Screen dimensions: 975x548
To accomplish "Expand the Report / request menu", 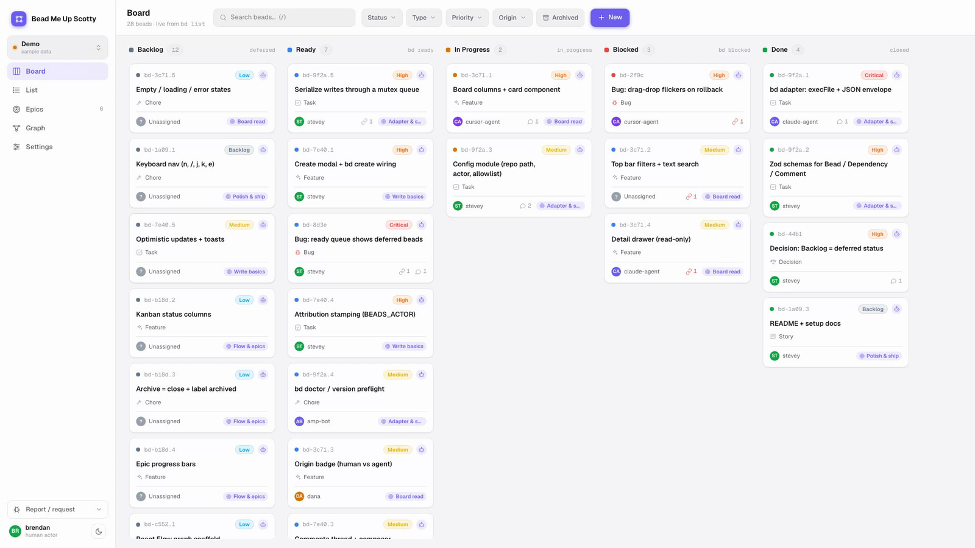I will pyautogui.click(x=57, y=510).
